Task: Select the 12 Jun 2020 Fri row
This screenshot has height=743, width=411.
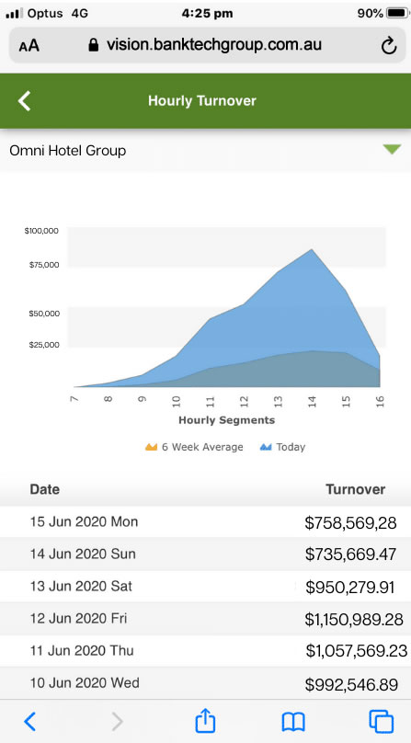Action: pos(205,618)
